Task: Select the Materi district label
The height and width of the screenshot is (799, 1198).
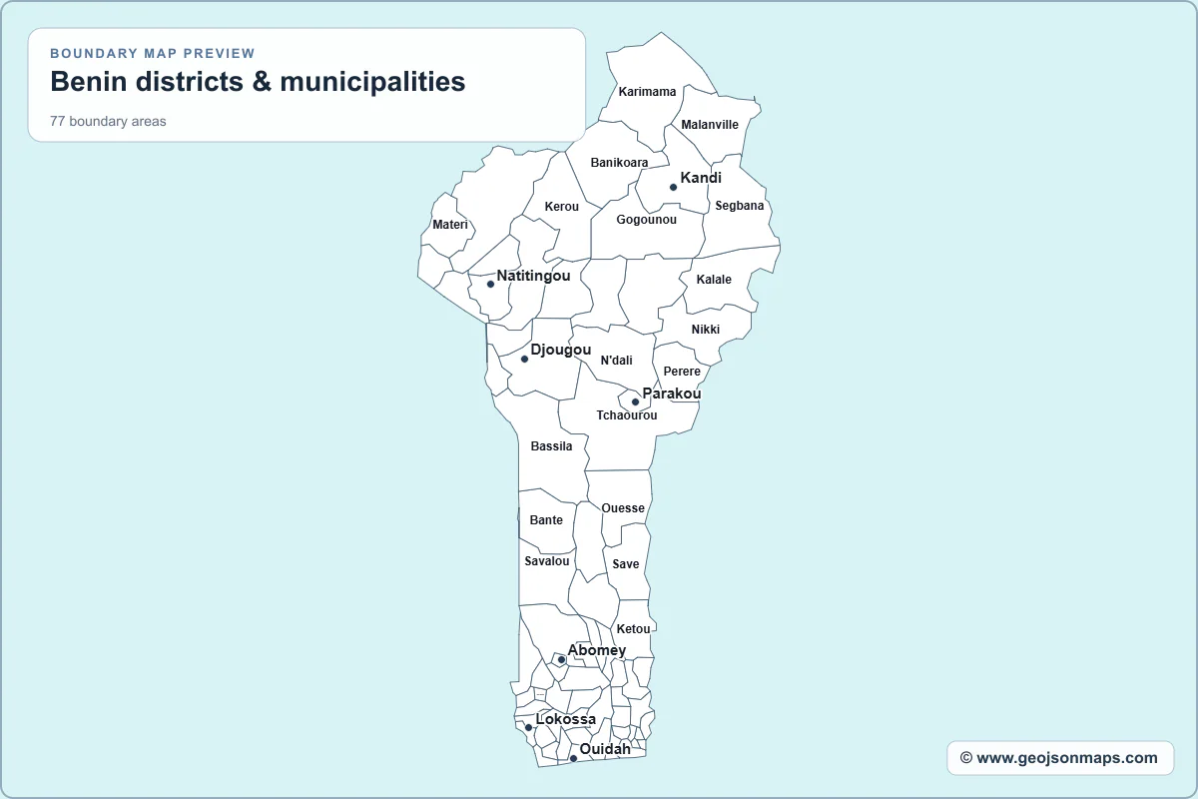Action: pos(450,225)
